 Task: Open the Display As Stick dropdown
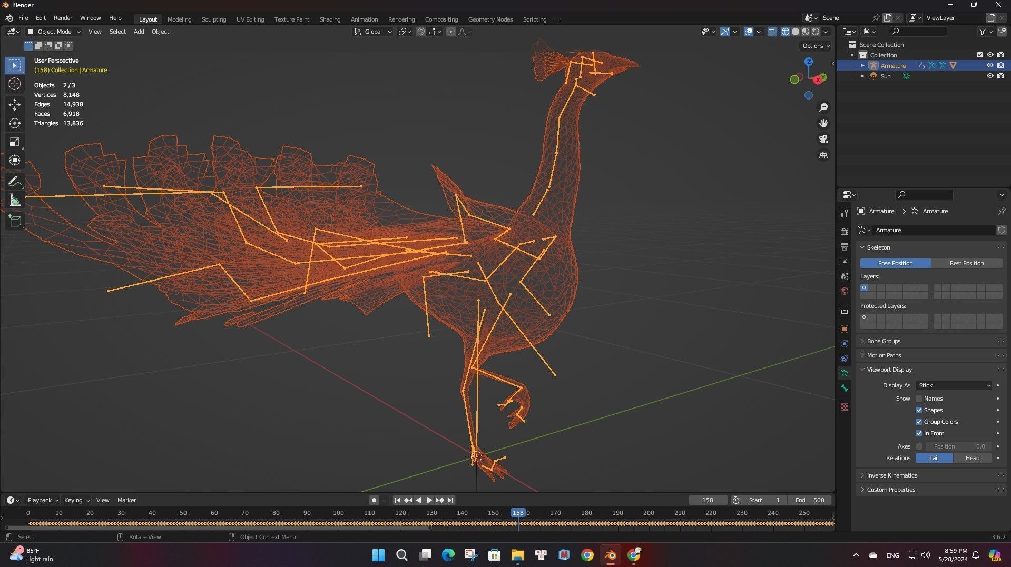[x=954, y=385]
